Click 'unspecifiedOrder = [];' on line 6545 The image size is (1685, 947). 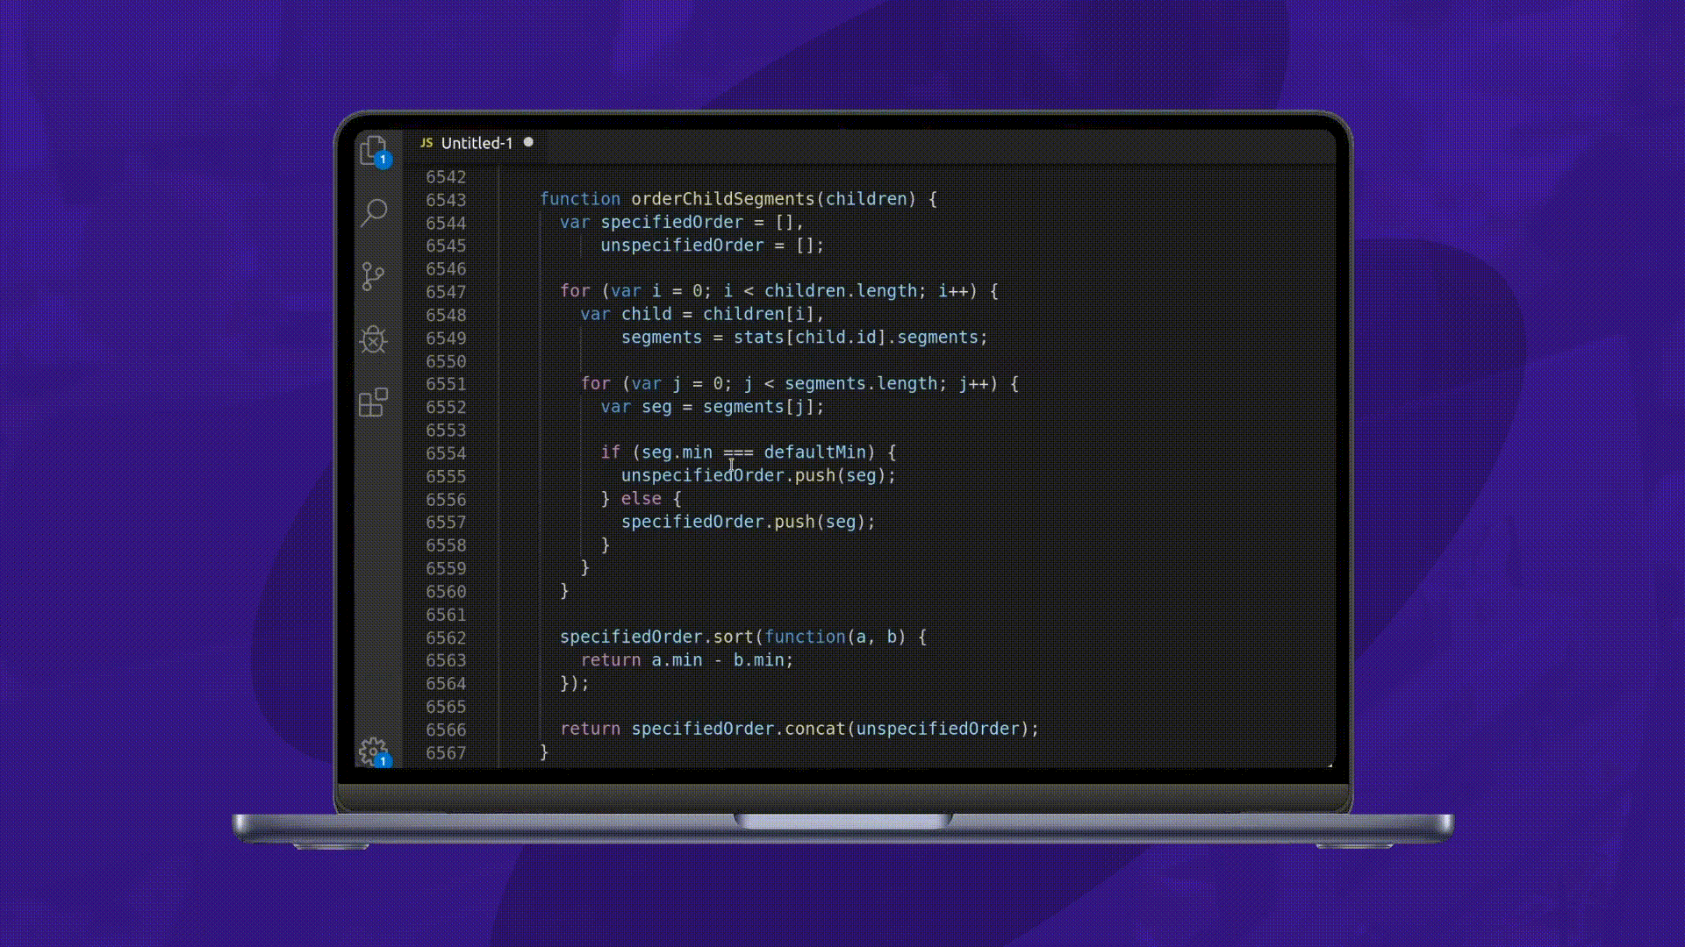pyautogui.click(x=713, y=246)
